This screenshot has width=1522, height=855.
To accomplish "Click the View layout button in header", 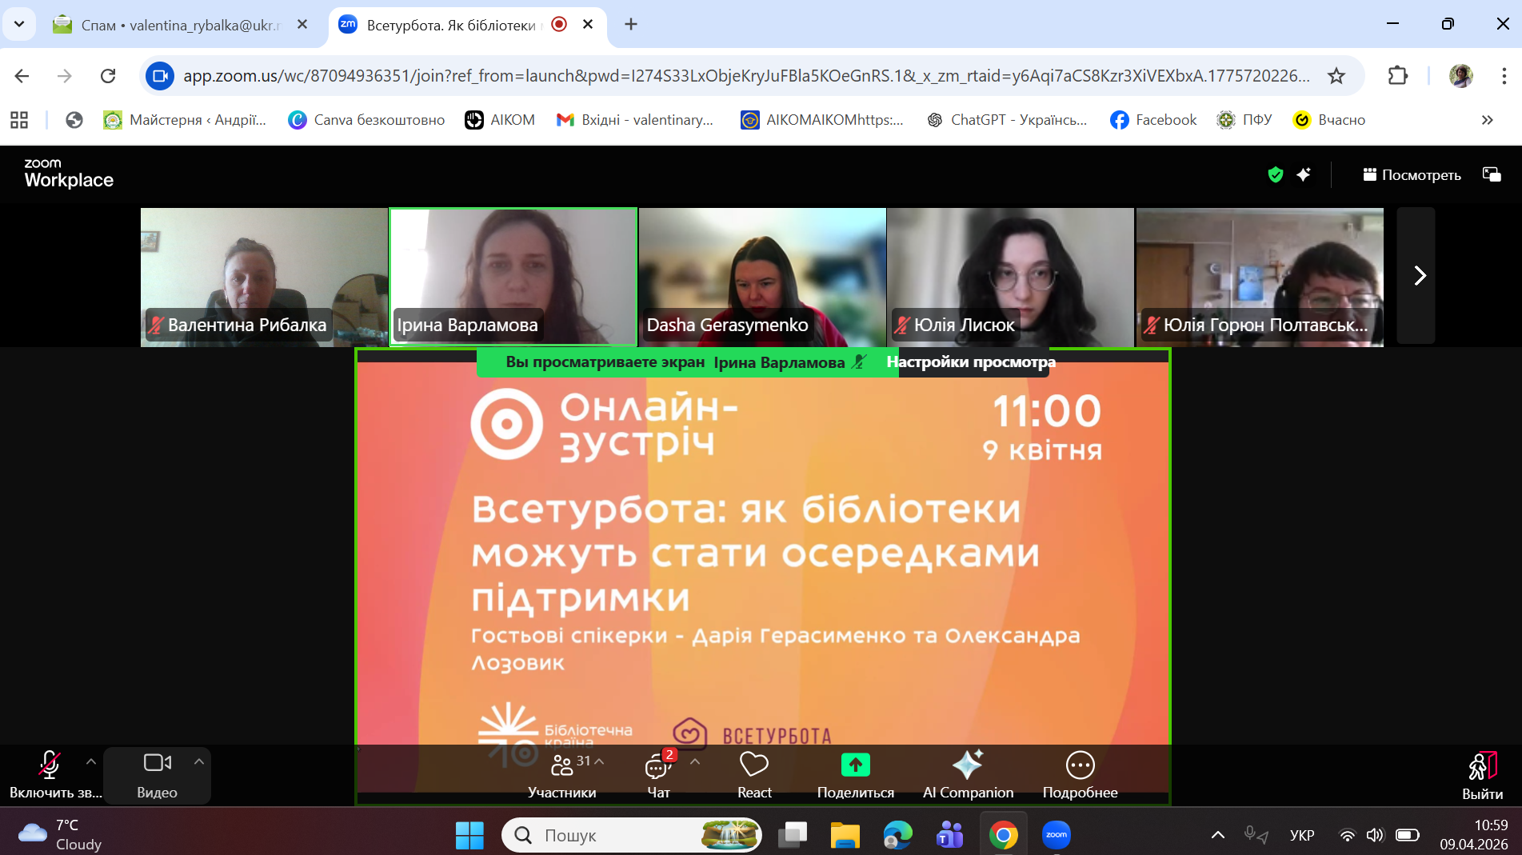I will (x=1412, y=174).
